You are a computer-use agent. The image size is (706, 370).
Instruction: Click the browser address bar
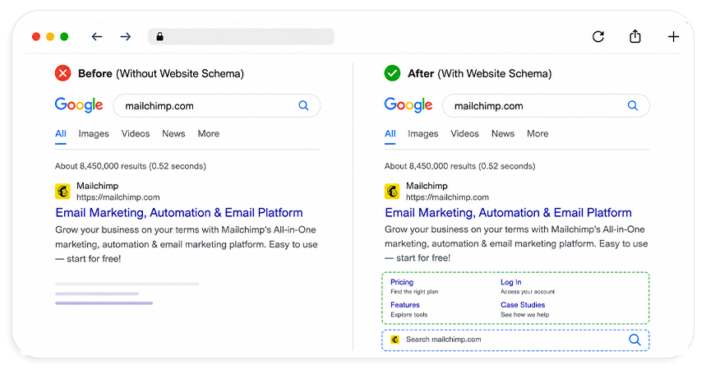point(241,36)
